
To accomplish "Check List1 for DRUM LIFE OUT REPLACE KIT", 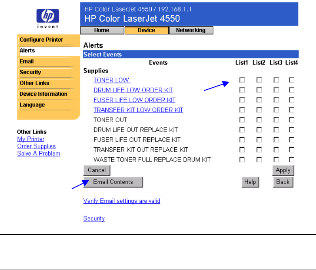I will click(x=242, y=130).
